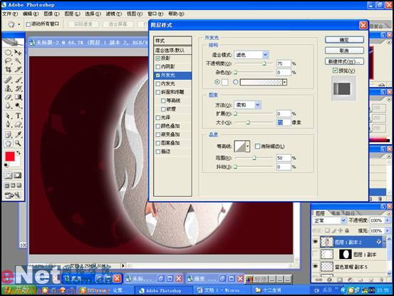Open the Hand tool preset picker arrow

tap(19, 25)
